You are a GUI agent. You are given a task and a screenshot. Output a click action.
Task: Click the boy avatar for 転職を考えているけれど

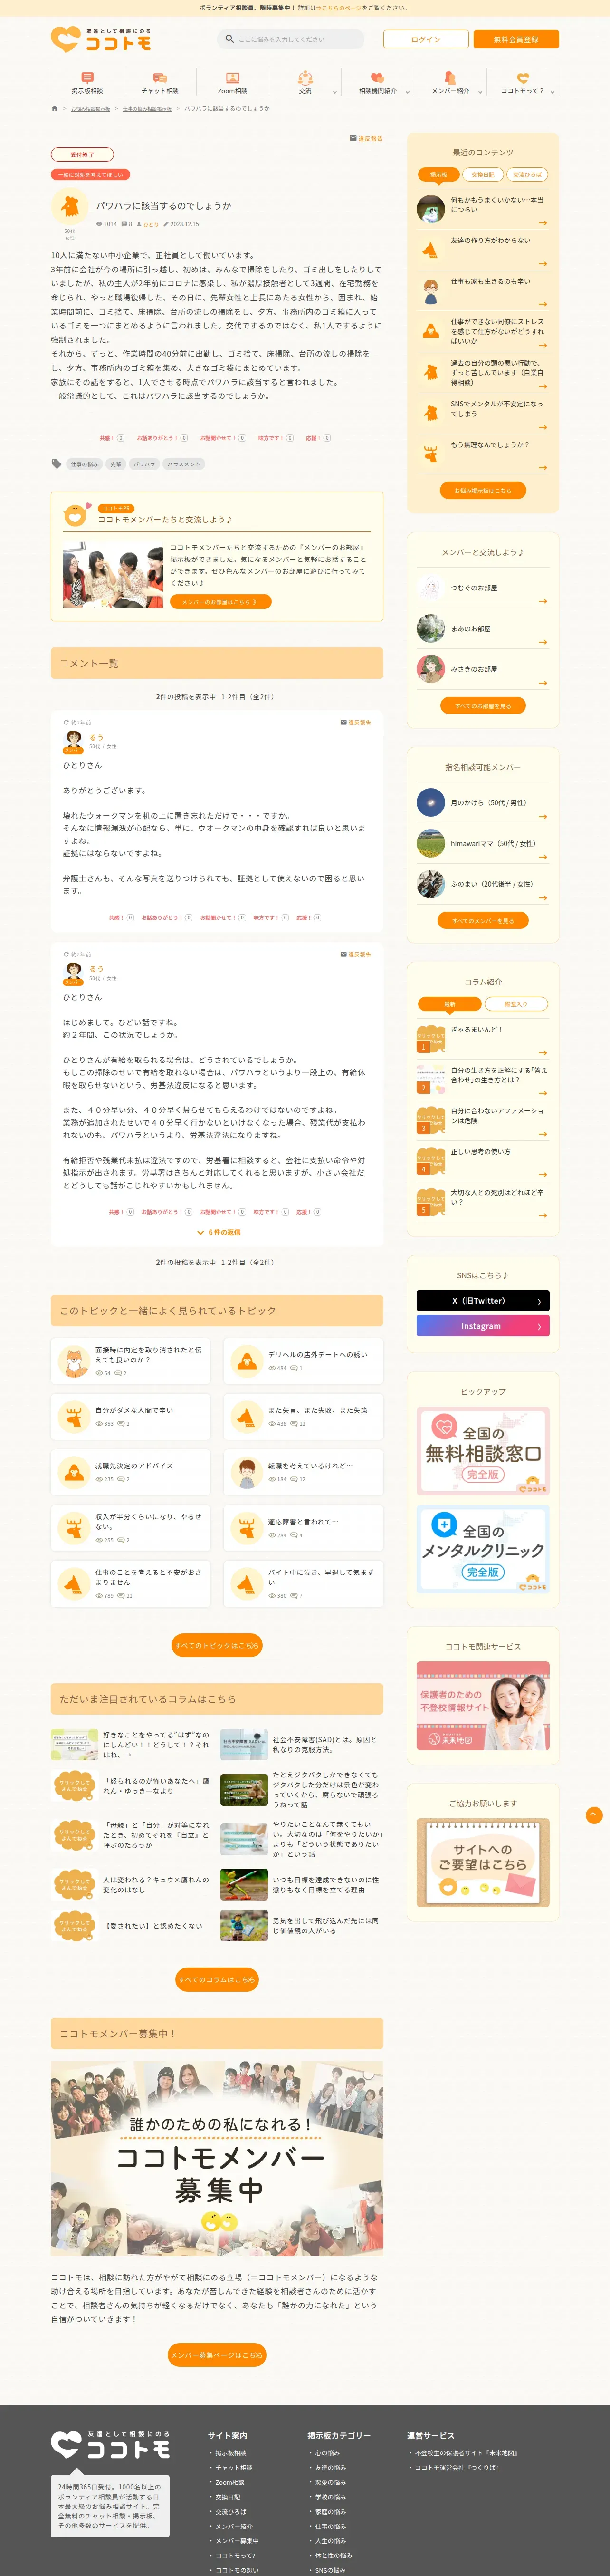246,1472
